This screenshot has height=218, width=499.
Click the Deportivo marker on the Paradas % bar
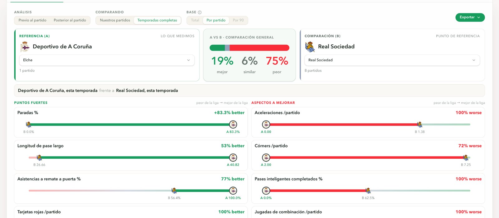(x=233, y=124)
